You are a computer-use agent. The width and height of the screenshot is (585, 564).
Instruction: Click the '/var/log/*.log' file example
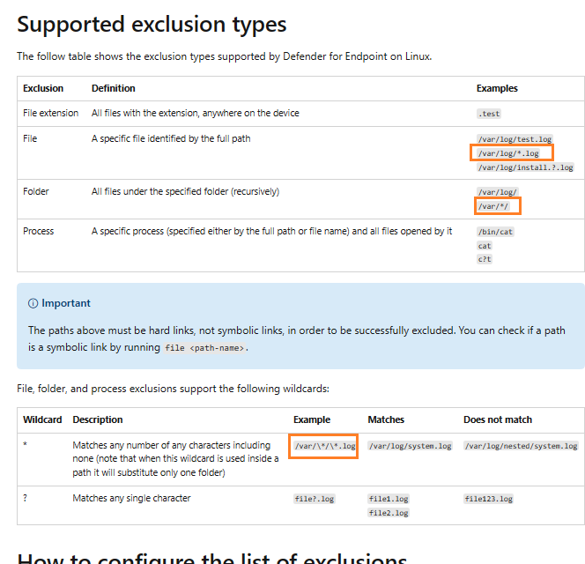point(508,153)
